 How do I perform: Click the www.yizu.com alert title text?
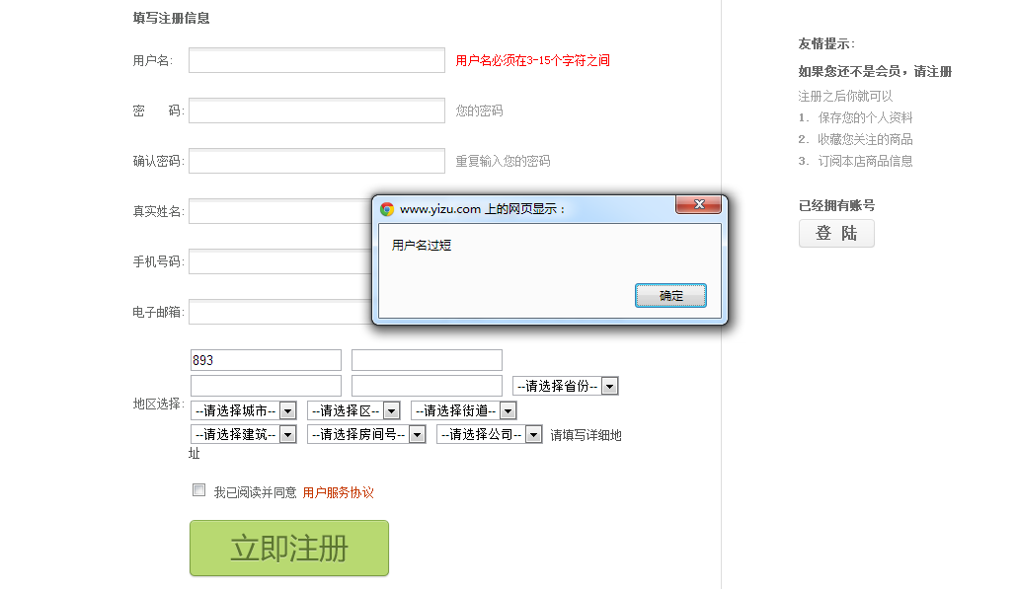[x=482, y=208]
